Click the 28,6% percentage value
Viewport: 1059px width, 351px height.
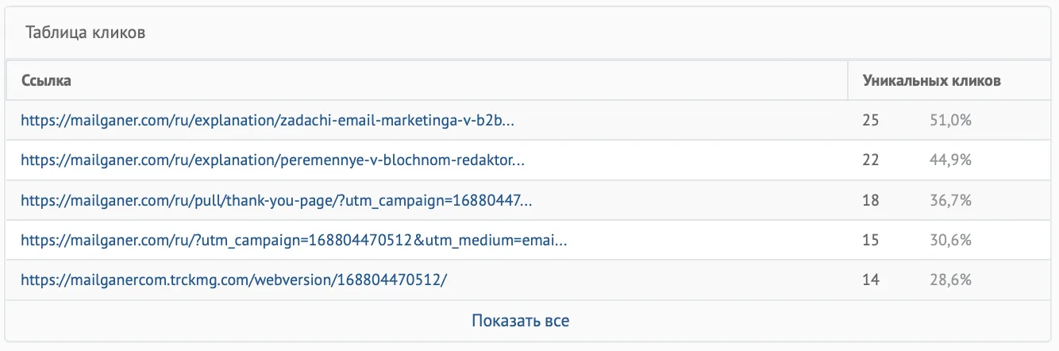[x=950, y=280]
